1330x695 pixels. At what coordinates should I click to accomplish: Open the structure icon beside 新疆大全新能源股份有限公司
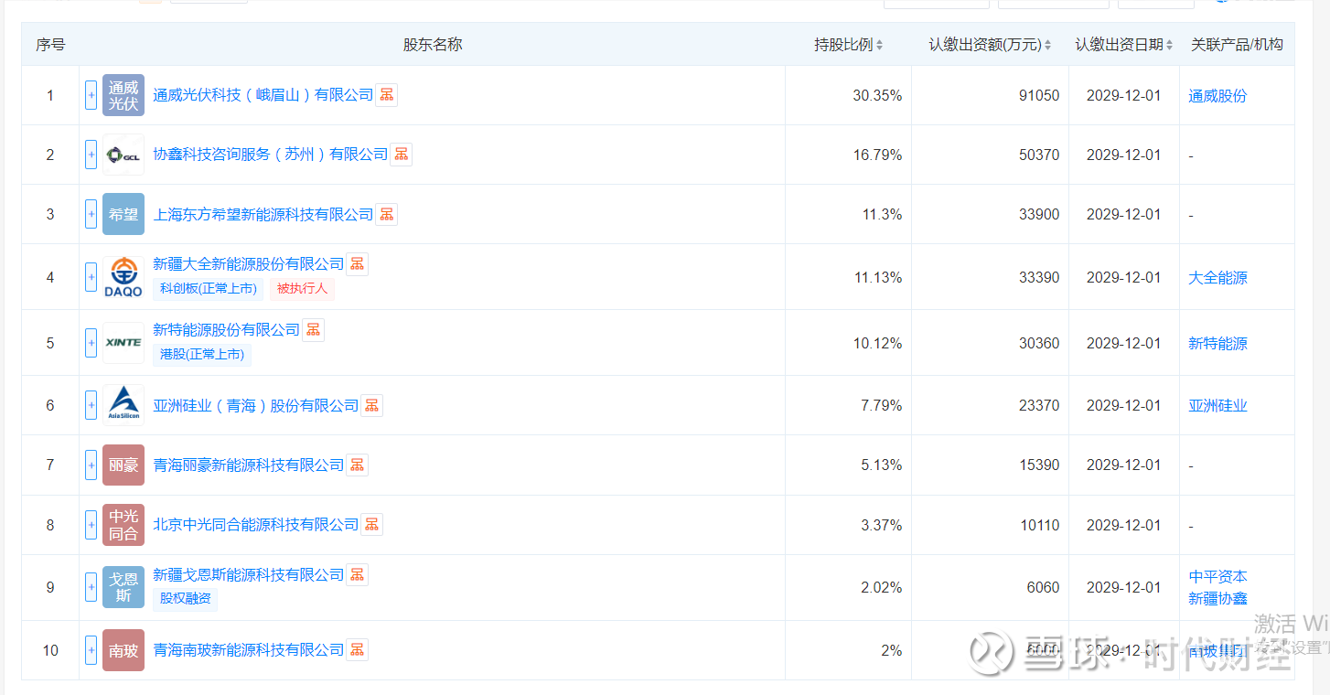(358, 264)
